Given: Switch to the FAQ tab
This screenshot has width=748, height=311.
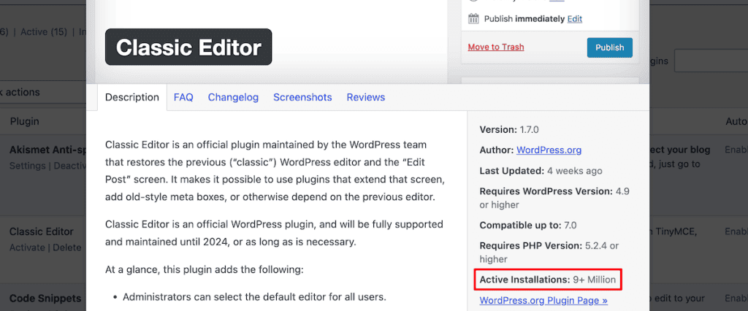Looking at the screenshot, I should [x=183, y=97].
